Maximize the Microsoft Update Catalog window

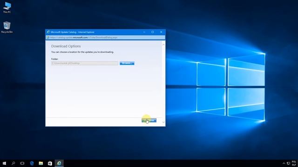click(153, 32)
